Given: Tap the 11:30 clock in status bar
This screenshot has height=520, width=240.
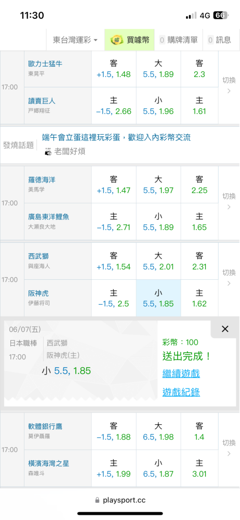Looking at the screenshot, I should [32, 15].
